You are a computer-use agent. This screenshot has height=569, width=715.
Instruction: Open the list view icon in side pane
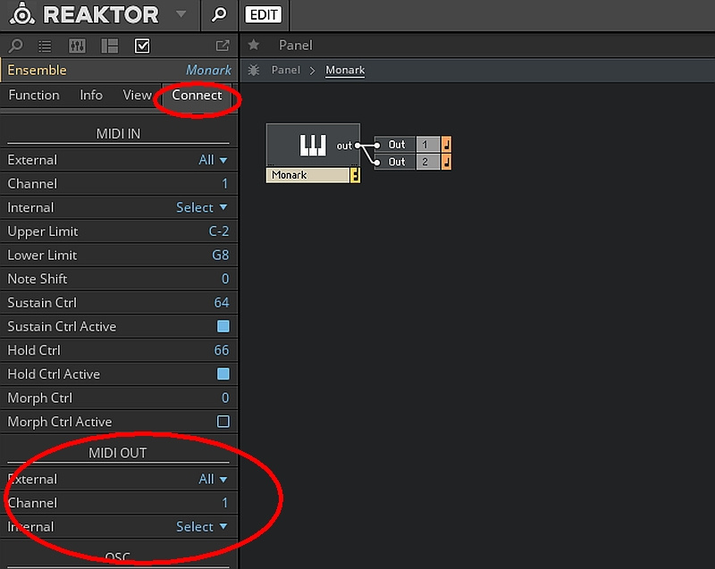point(45,46)
